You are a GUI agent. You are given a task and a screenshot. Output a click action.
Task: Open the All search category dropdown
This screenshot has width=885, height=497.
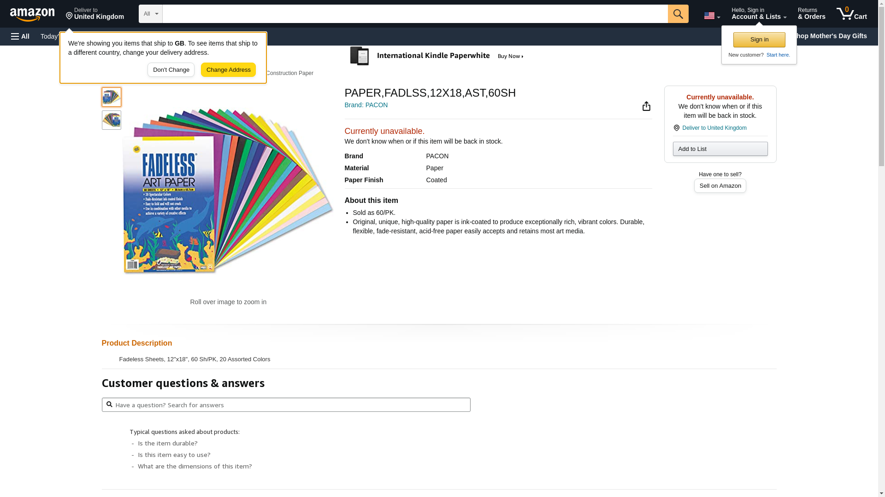pos(150,14)
